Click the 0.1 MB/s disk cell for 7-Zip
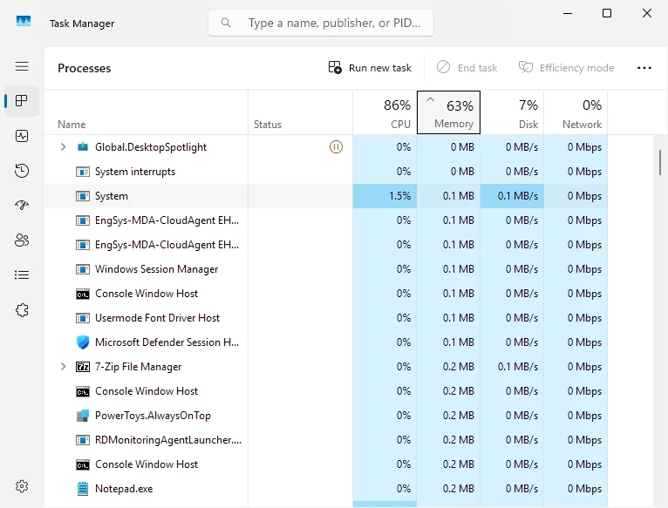The image size is (668, 508). click(x=512, y=367)
